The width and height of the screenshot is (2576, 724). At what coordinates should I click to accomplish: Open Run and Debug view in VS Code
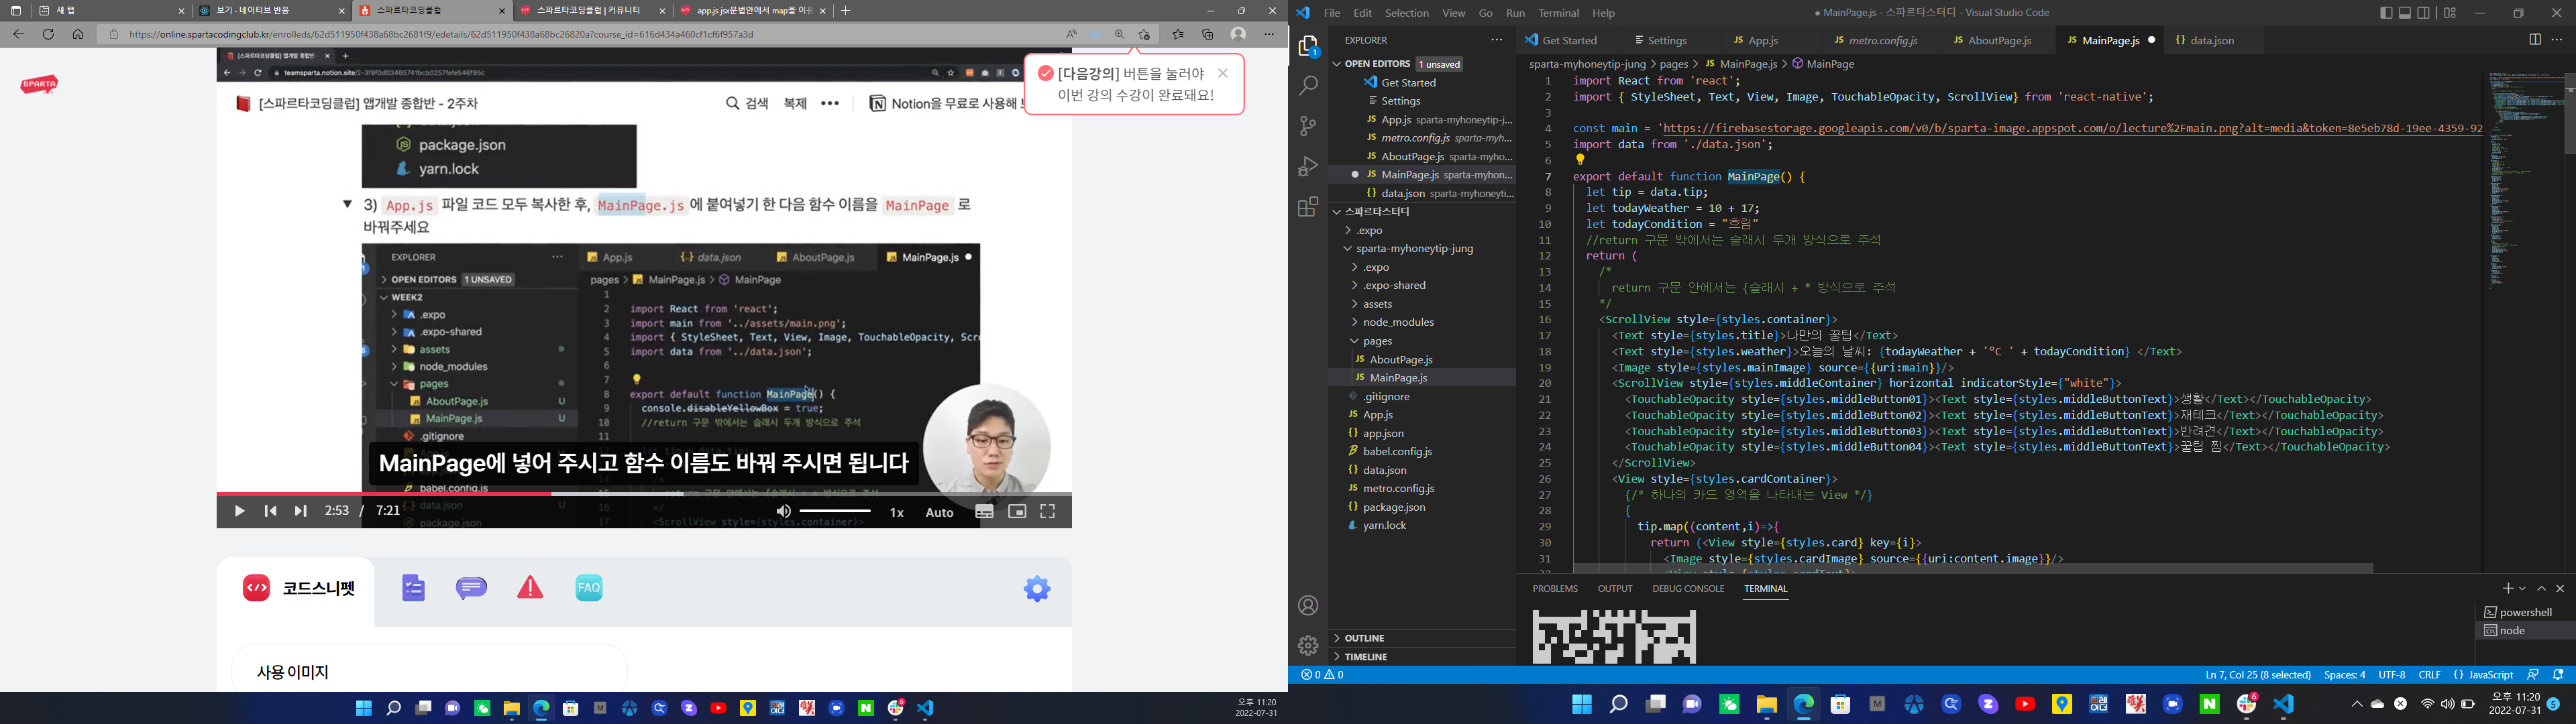[x=1308, y=166]
